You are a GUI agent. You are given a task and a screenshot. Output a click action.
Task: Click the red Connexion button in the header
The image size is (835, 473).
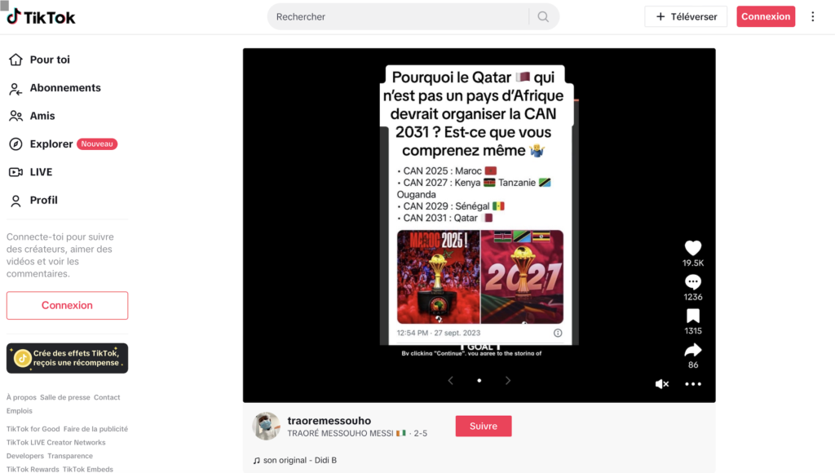[766, 16]
